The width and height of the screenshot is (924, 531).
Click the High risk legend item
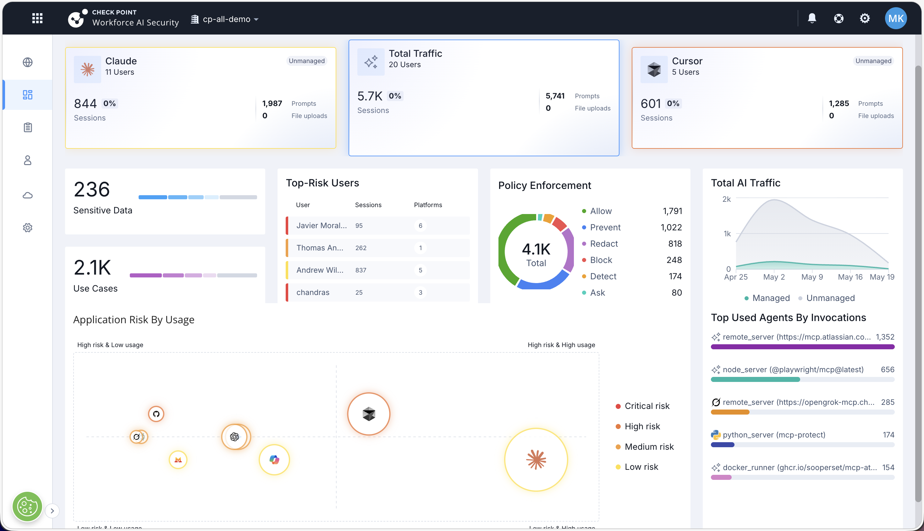click(638, 426)
